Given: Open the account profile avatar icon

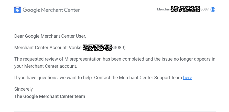Looking at the screenshot, I should pos(213,9).
